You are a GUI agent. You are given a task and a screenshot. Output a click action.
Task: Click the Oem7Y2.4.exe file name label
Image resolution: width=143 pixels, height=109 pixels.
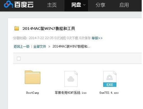[x=109, y=93]
